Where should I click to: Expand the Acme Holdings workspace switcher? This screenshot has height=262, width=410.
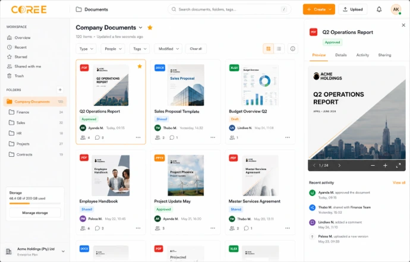63,251
